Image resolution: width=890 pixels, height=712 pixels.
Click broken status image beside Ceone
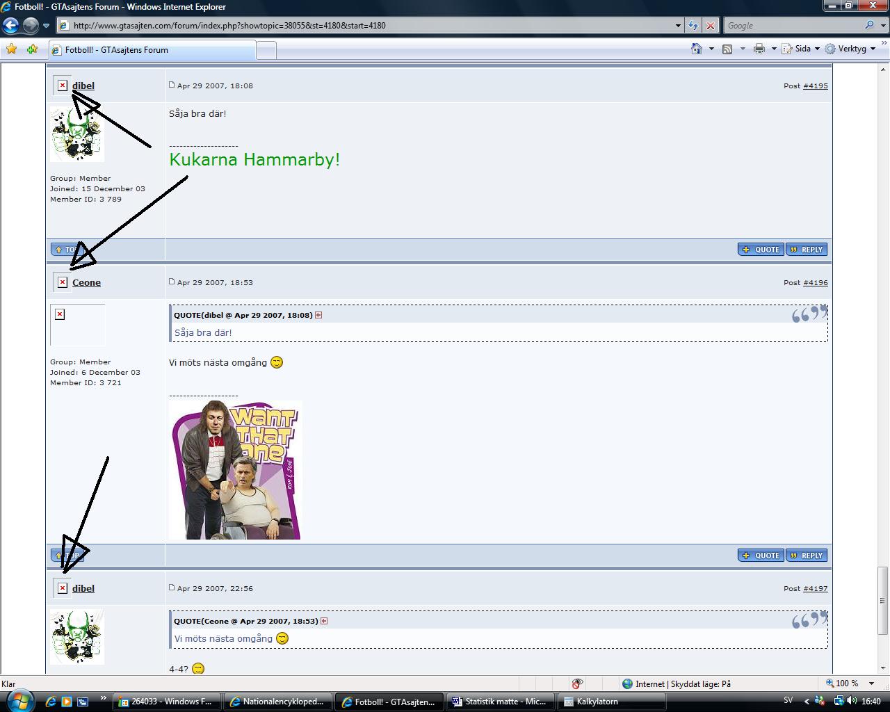[63, 282]
